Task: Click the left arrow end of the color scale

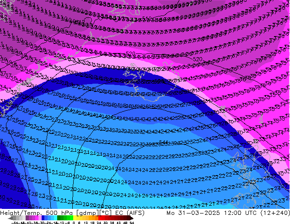Action: [10, 219]
